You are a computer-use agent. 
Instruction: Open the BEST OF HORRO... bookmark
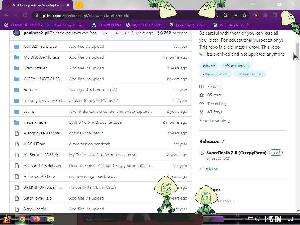(x=145, y=25)
